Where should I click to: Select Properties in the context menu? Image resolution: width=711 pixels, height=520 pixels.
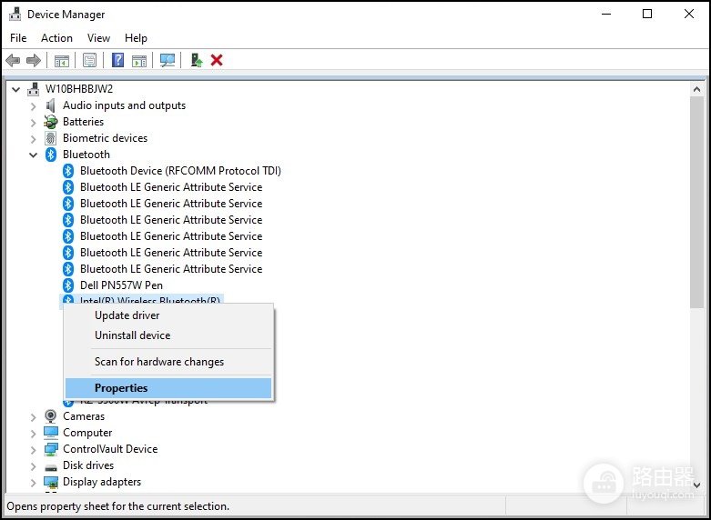(x=168, y=388)
